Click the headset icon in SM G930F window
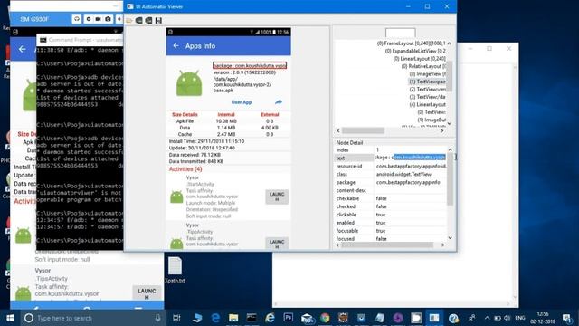Image resolution: width=579 pixels, height=326 pixels. [x=76, y=19]
